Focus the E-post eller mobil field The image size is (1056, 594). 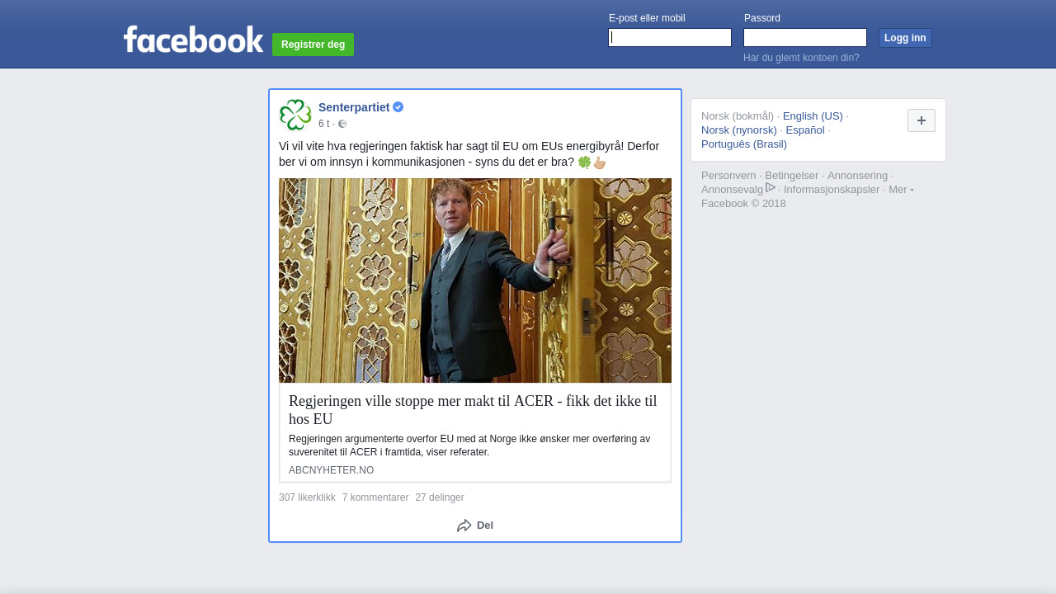point(670,38)
